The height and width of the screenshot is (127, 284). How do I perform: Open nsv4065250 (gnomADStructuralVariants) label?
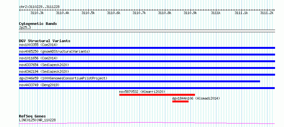coord(55,51)
